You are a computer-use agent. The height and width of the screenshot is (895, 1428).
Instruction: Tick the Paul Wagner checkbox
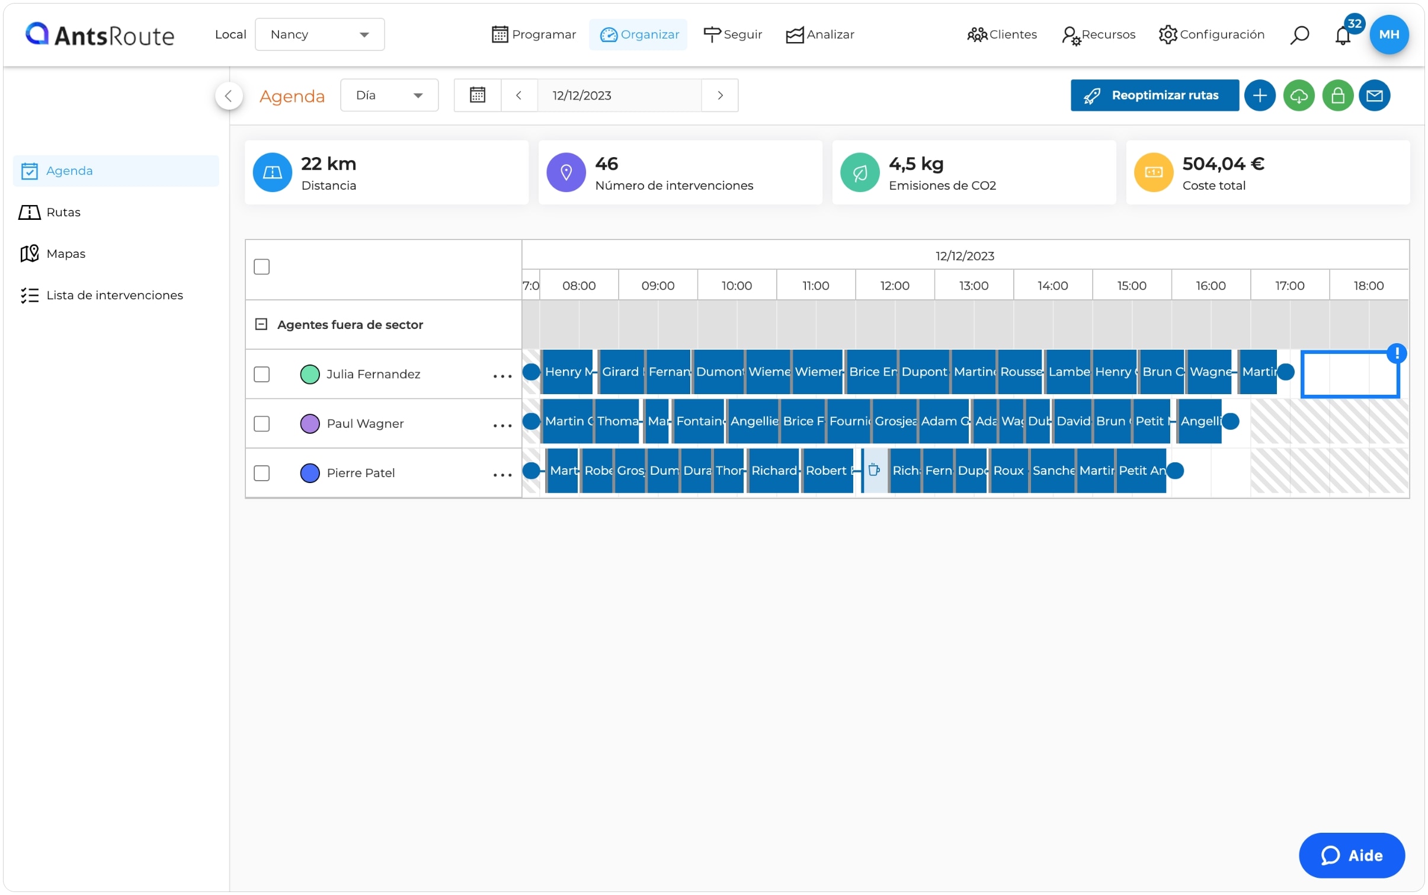point(261,424)
